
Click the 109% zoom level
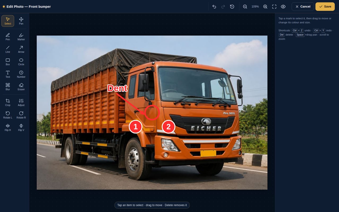(255, 7)
